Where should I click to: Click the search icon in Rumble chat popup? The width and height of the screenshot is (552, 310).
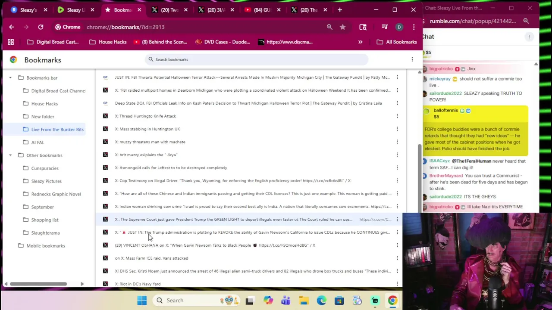pos(526,21)
